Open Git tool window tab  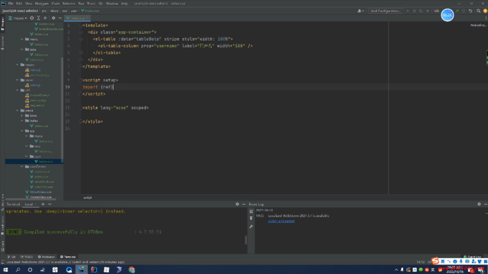tap(11, 257)
